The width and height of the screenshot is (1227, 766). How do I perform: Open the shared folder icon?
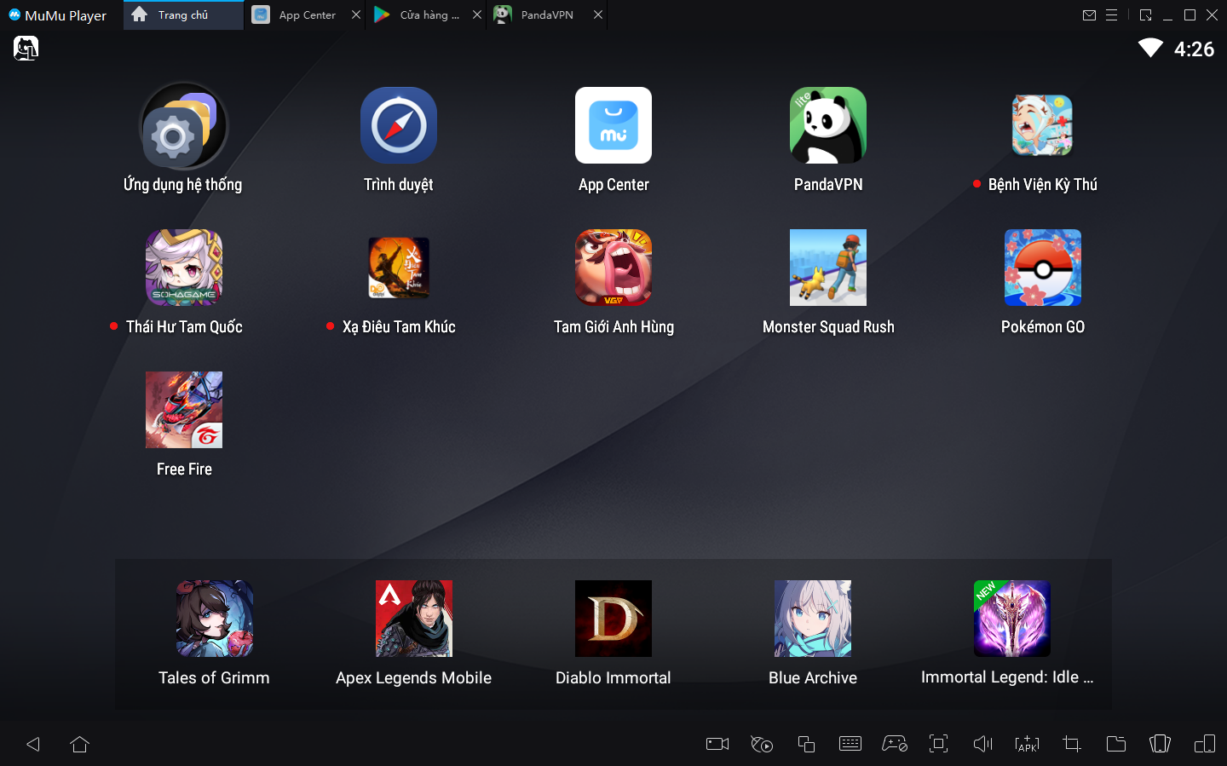click(1116, 744)
